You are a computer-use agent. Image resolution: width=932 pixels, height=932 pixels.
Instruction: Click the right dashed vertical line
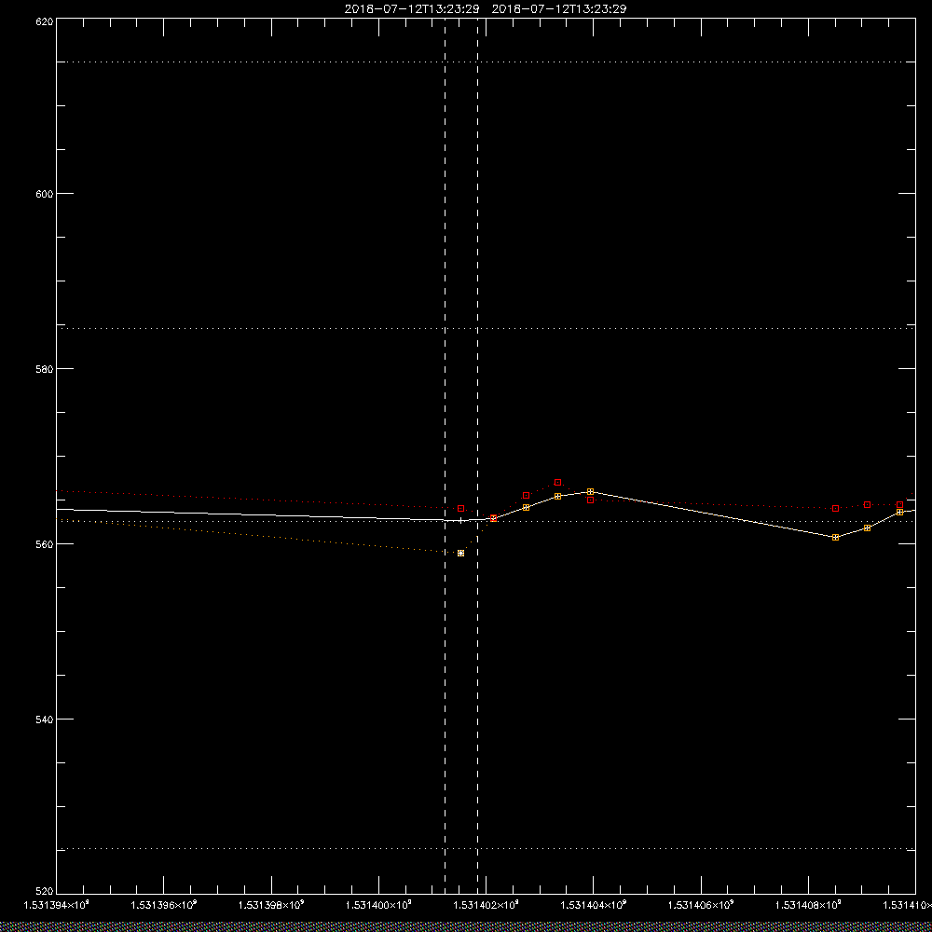click(477, 455)
